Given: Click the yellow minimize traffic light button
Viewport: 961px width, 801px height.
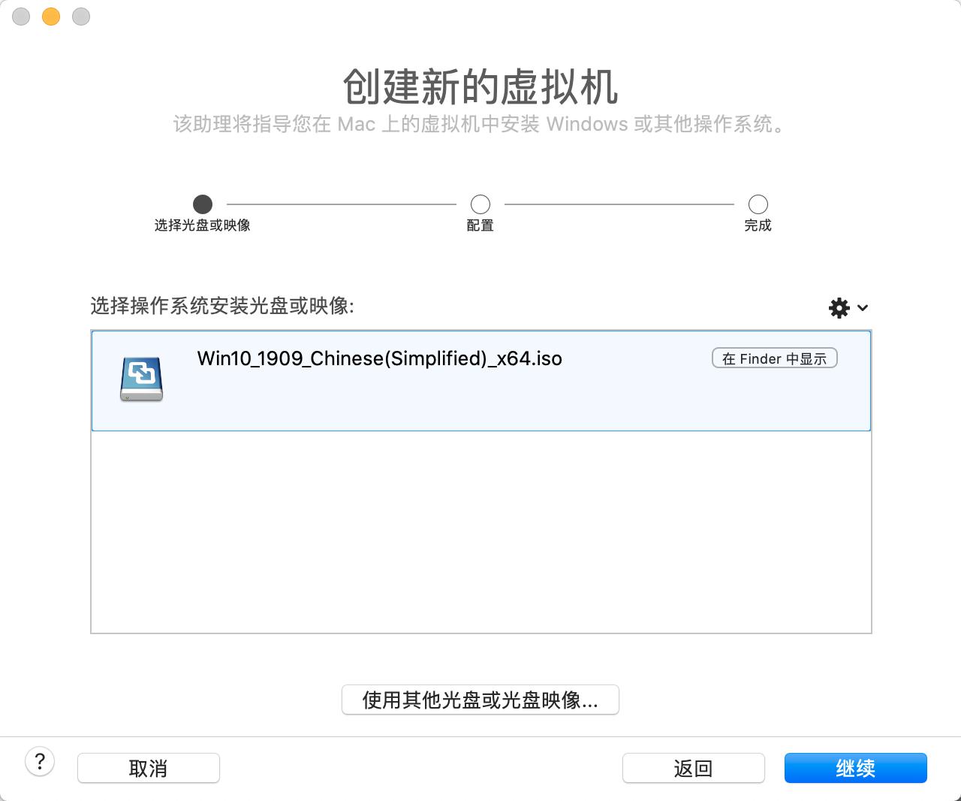Looking at the screenshot, I should [x=50, y=17].
